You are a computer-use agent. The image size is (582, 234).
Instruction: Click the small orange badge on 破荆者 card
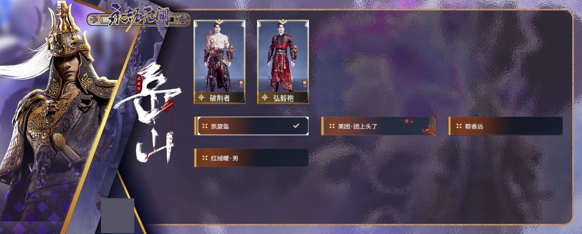click(241, 83)
